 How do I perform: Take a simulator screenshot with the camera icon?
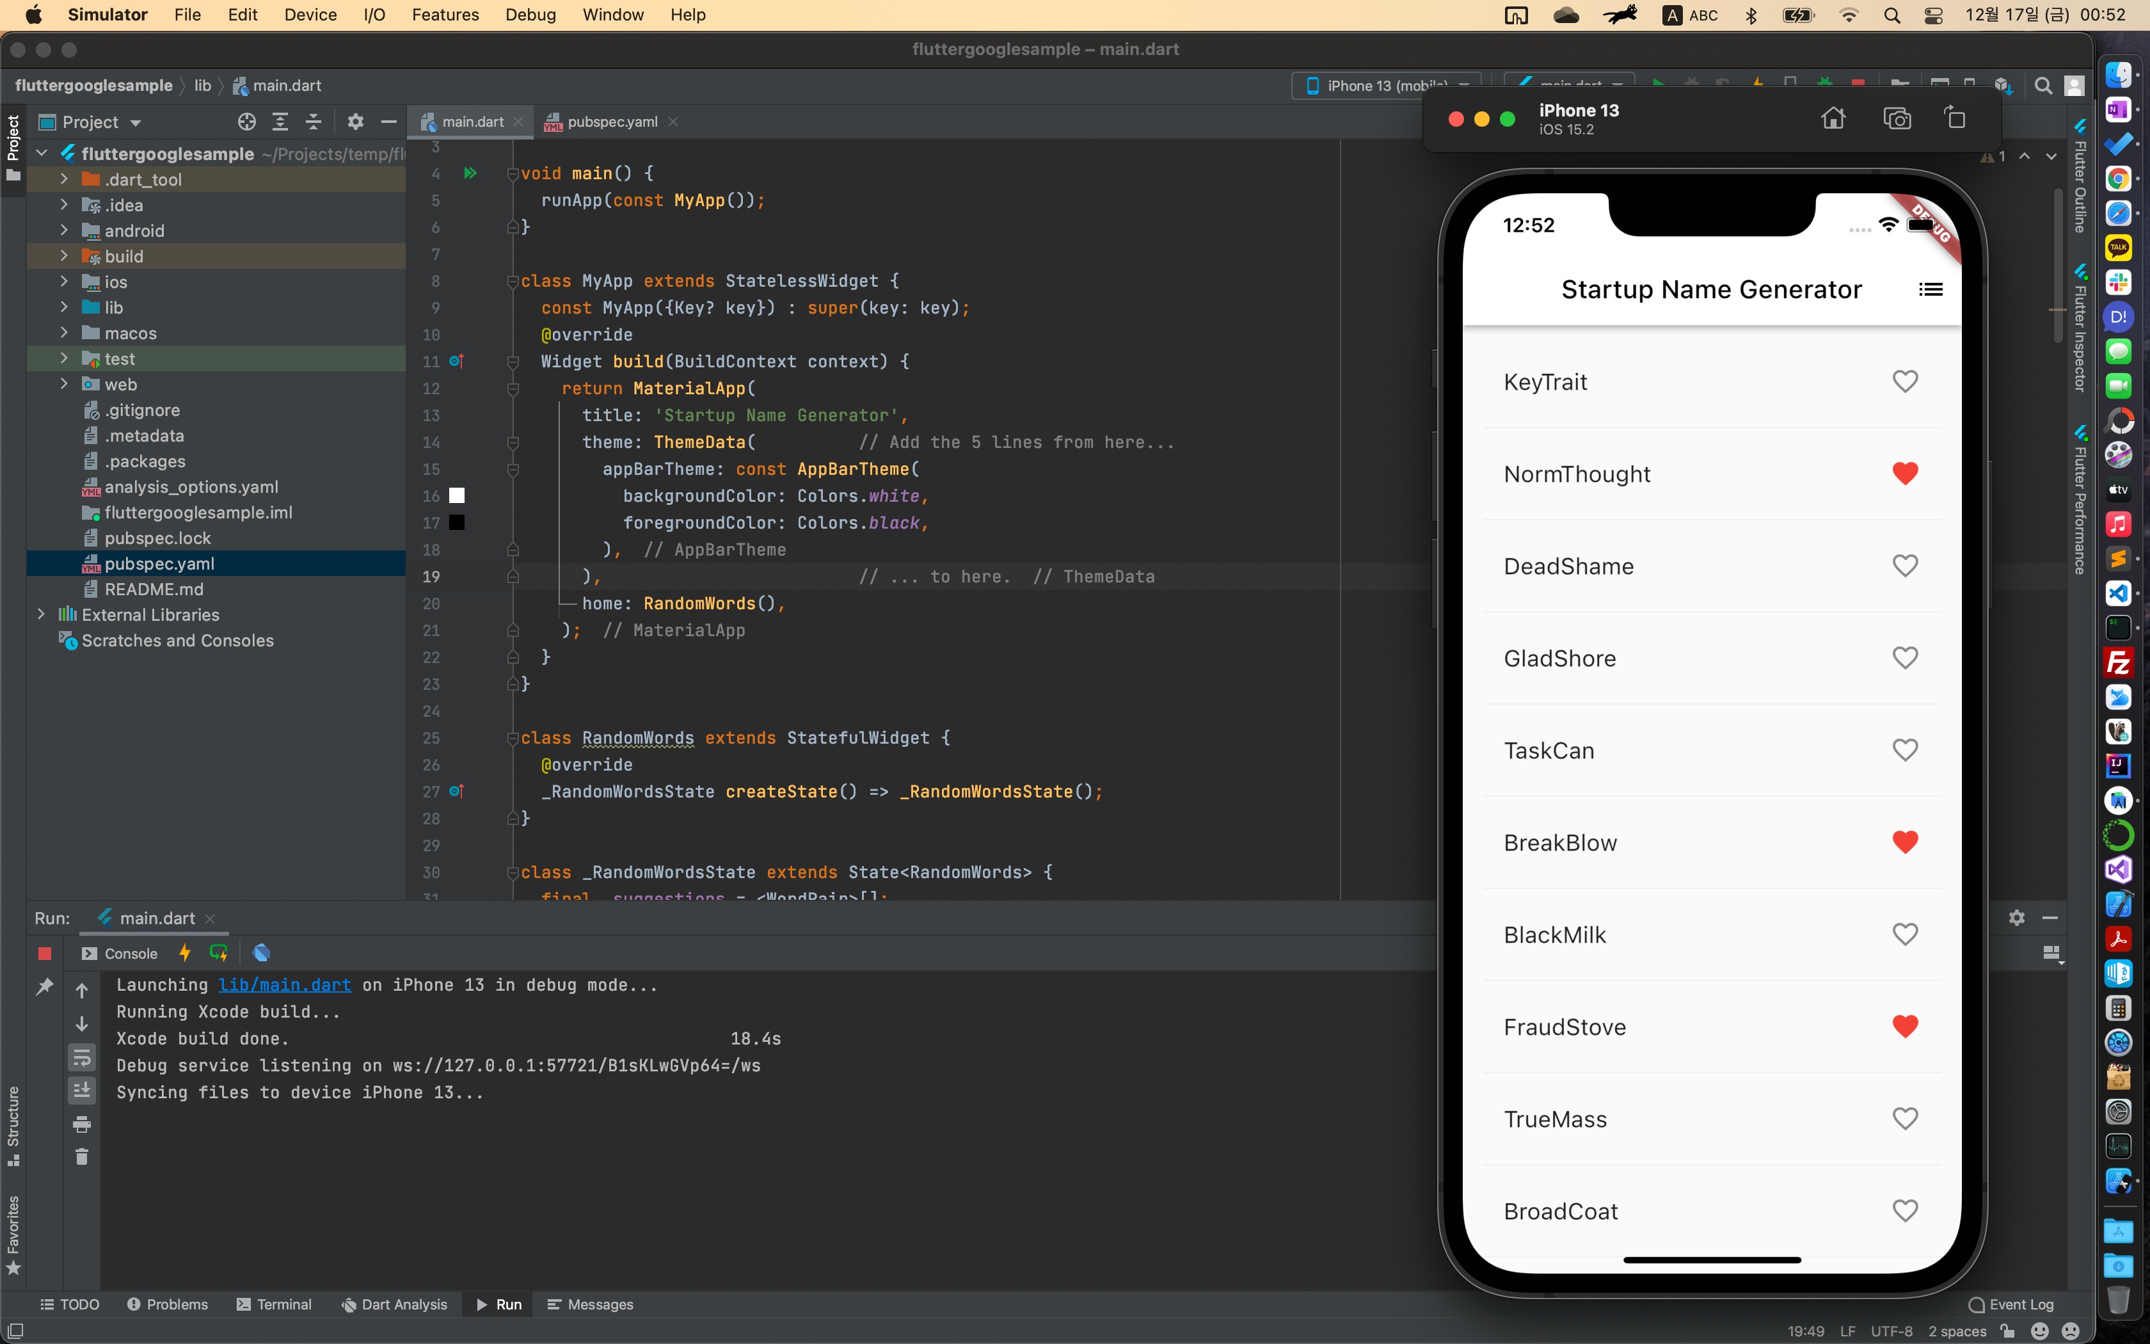coord(1897,118)
